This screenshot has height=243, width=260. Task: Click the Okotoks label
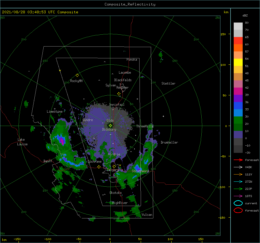[116, 192]
